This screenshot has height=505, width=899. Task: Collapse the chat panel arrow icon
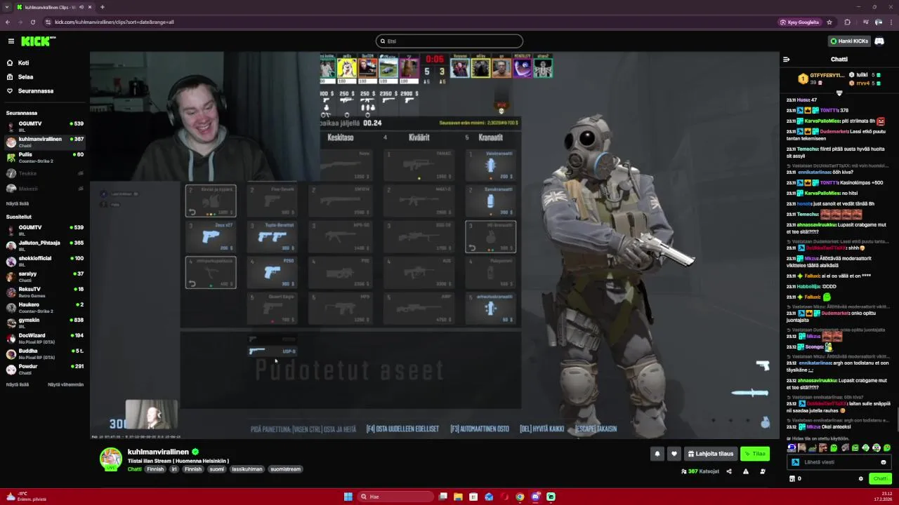787,59
